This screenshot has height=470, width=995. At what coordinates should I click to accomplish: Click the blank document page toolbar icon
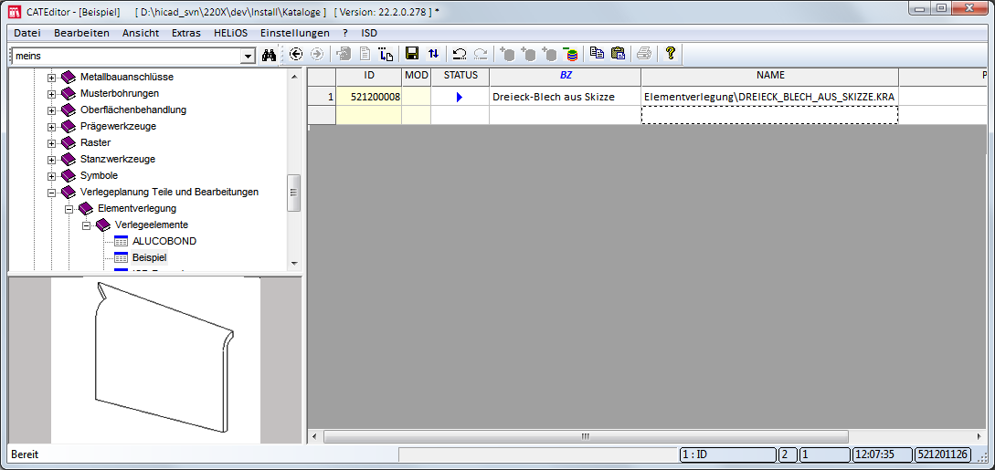(x=365, y=55)
